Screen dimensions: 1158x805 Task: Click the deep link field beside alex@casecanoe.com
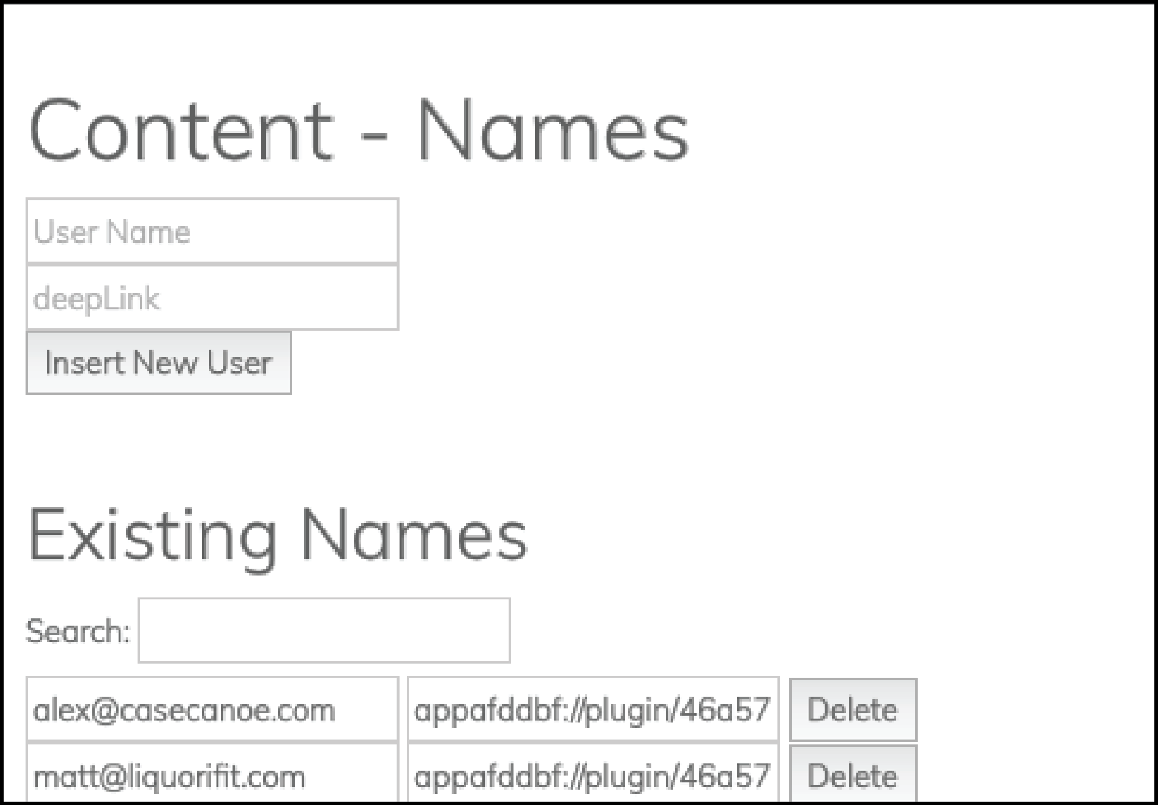click(x=593, y=709)
